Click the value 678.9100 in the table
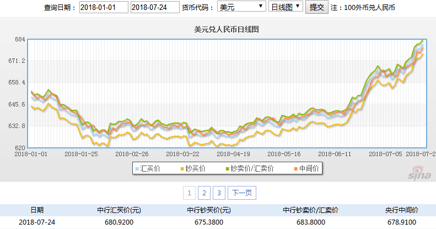 tap(401, 222)
